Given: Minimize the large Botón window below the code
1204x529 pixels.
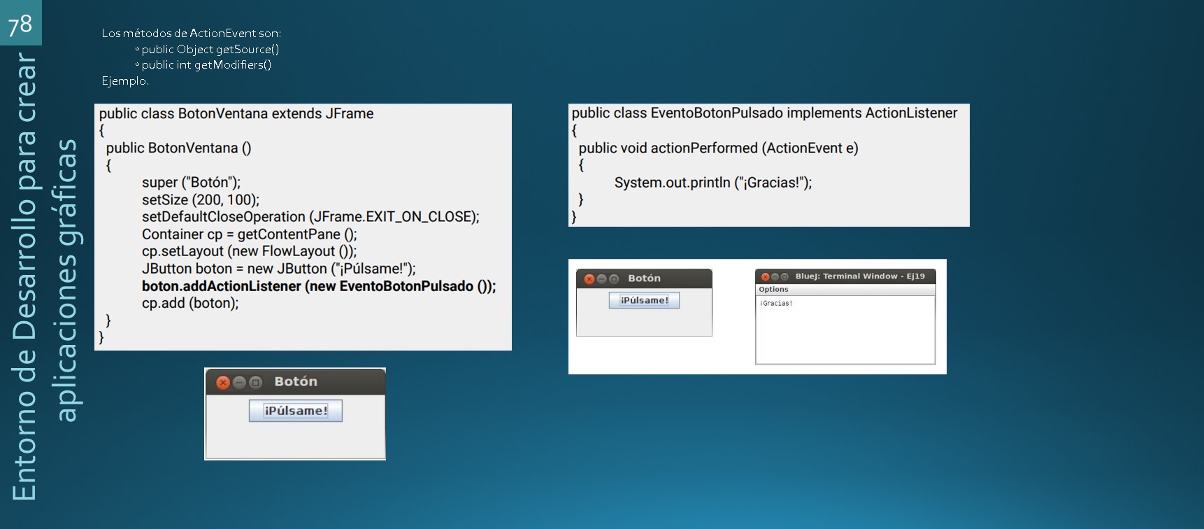Looking at the screenshot, I should click(x=240, y=383).
